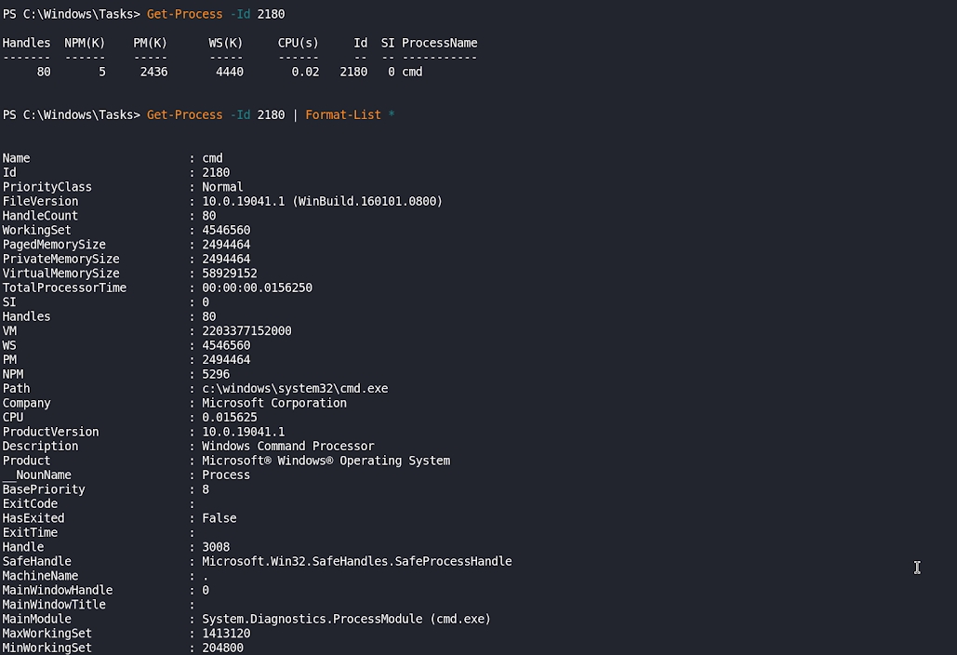The height and width of the screenshot is (655, 957).
Task: Click the "MaxWorkingSet" property label
Action: pyautogui.click(x=47, y=634)
